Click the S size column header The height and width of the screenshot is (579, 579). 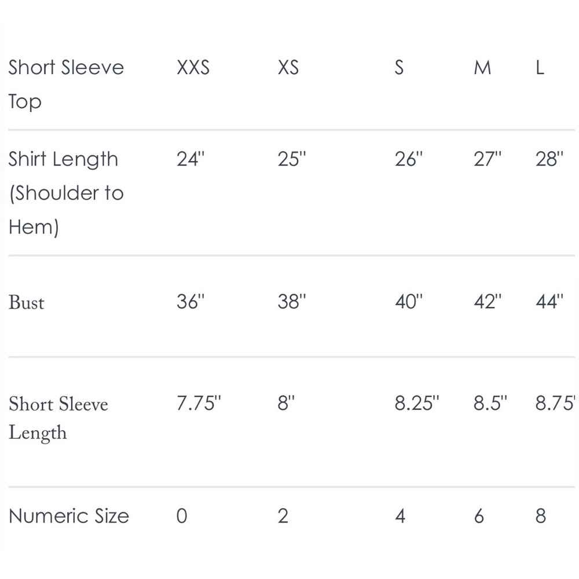[x=399, y=68]
